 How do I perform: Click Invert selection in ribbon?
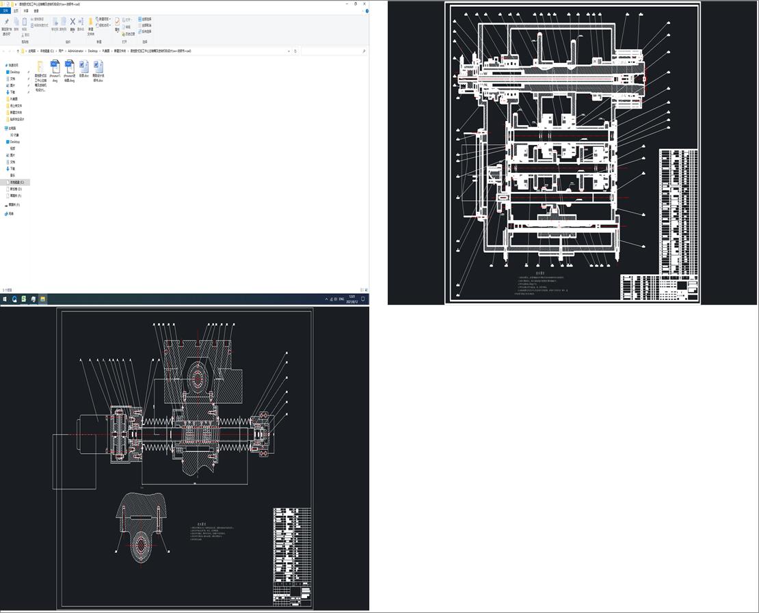click(x=145, y=31)
